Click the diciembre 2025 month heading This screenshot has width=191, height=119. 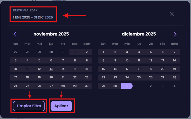click(x=139, y=34)
